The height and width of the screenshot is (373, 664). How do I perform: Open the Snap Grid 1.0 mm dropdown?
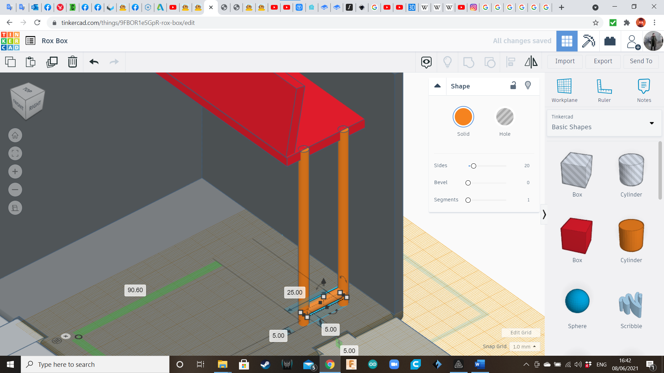(x=524, y=346)
